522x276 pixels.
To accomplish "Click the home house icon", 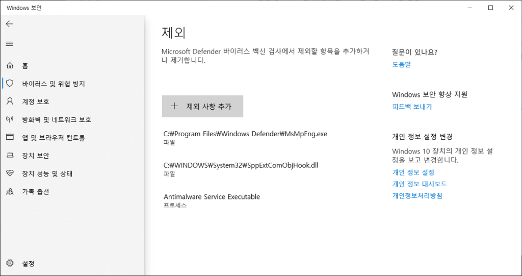I will [10, 66].
